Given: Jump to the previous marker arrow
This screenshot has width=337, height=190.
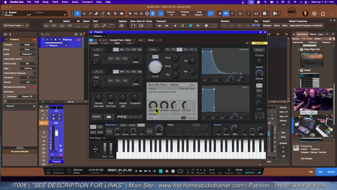Looking at the screenshot, I should click(x=240, y=26).
